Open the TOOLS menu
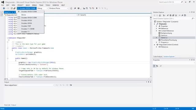The image size is (196, 110). click(48, 5)
